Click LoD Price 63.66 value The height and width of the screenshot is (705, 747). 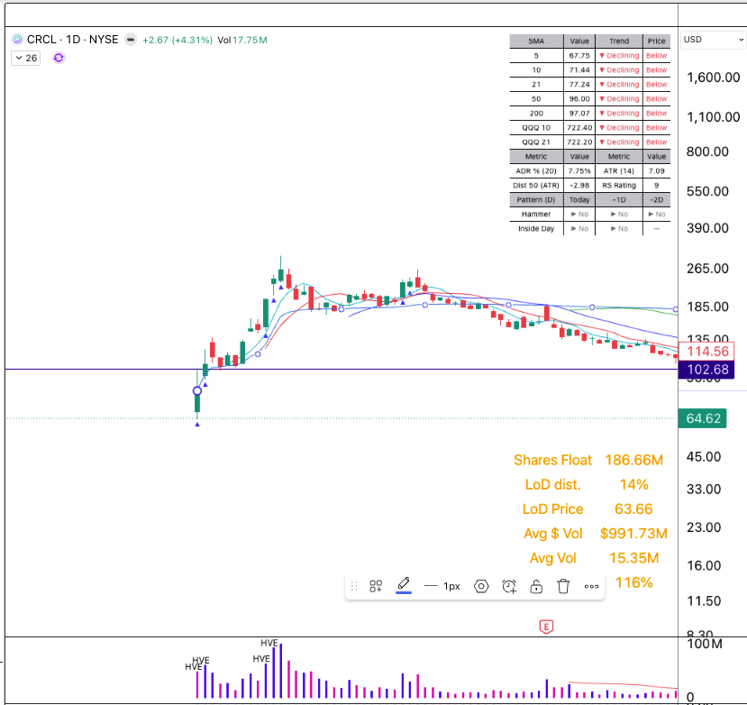click(x=633, y=509)
